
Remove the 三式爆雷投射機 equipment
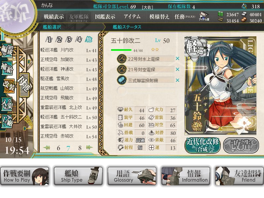[x=178, y=80]
